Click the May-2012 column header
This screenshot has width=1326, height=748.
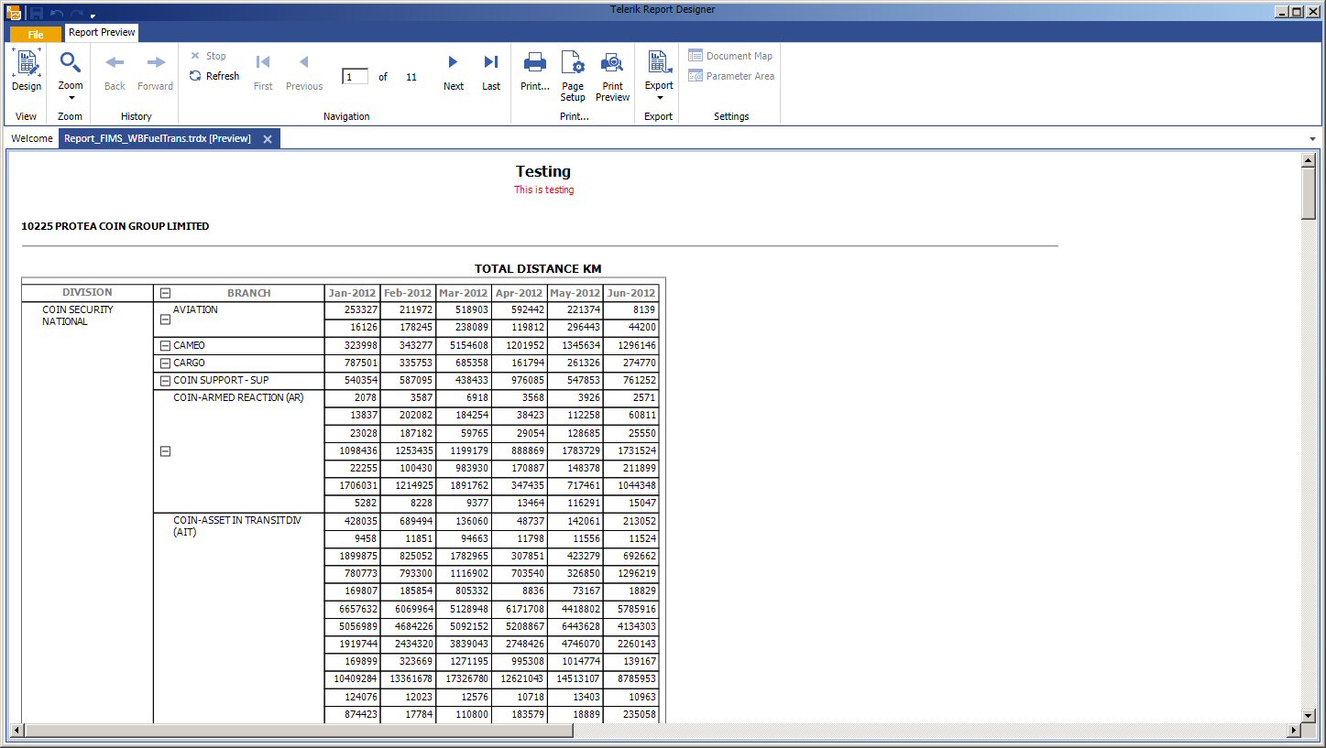575,293
